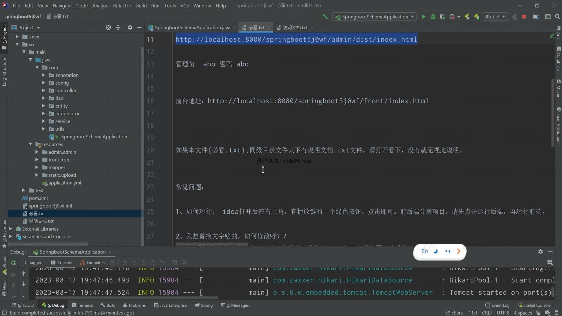Viewport: 562px width, 316px height.
Task: Open the Spring tool window
Action: (204, 305)
